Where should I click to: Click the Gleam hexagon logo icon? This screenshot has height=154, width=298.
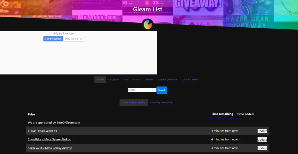point(148,25)
